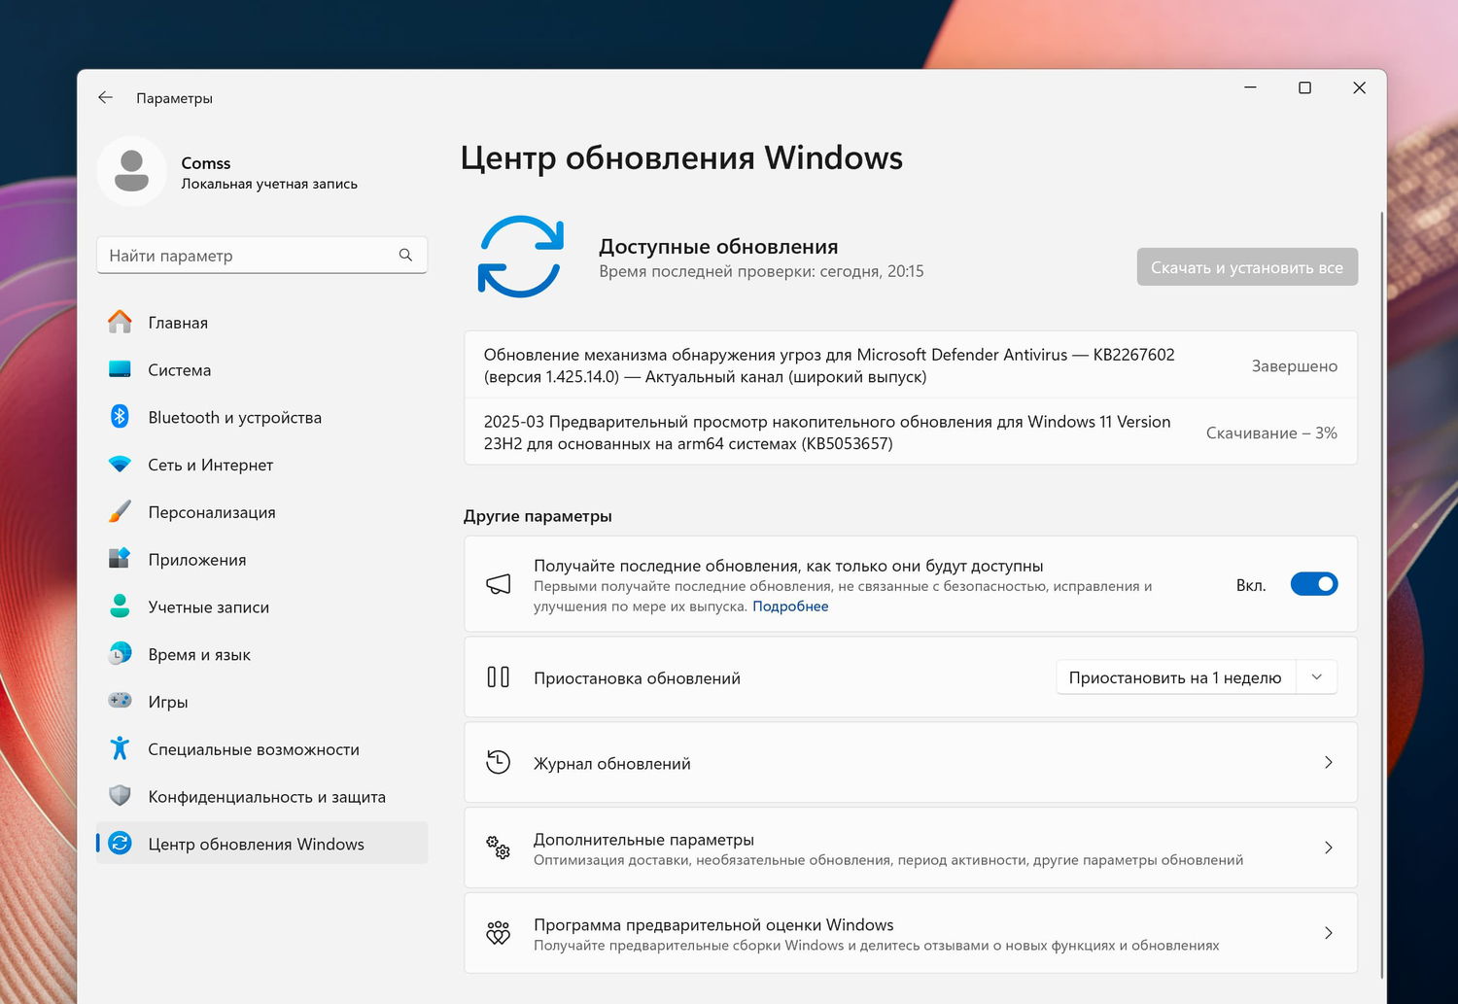Click the back arrow in Settings header
The image size is (1458, 1004).
pyautogui.click(x=105, y=97)
